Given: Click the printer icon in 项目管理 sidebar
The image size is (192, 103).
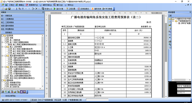Looking at the screenshot, I should [x=170, y=41].
